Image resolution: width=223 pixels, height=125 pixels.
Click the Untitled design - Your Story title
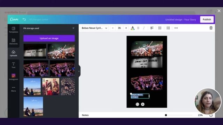tap(180, 19)
